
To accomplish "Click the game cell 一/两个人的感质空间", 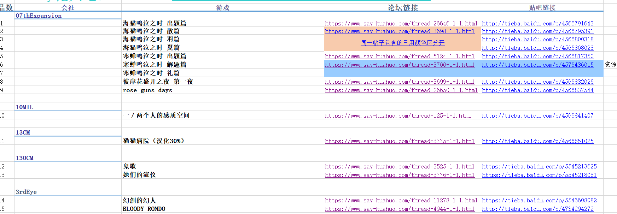I will coord(223,115).
